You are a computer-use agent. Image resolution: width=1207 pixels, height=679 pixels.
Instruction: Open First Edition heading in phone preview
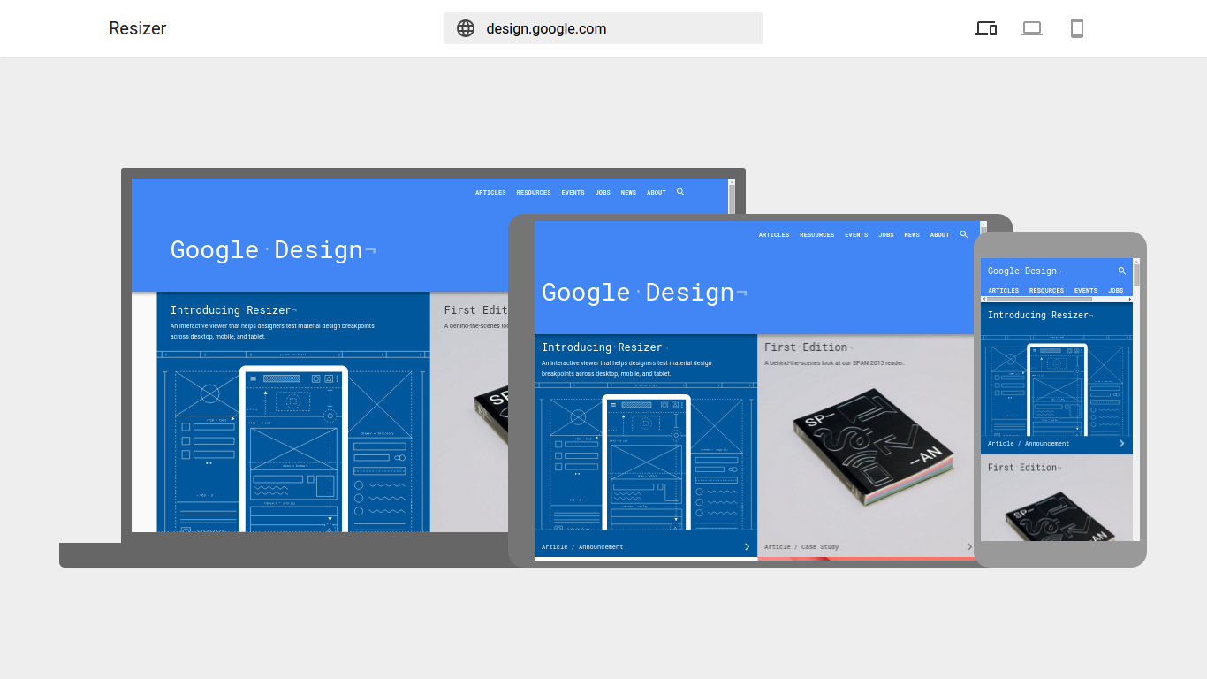point(1024,468)
